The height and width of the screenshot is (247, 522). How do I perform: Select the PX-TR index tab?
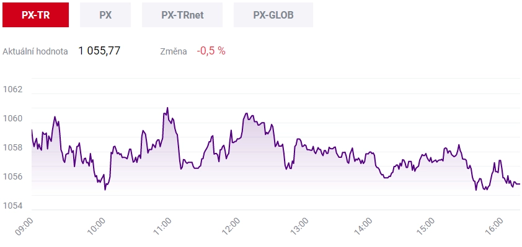pos(35,15)
